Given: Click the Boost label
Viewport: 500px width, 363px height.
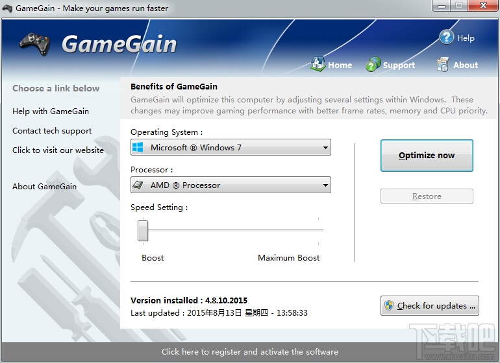Looking at the screenshot, I should tap(153, 257).
